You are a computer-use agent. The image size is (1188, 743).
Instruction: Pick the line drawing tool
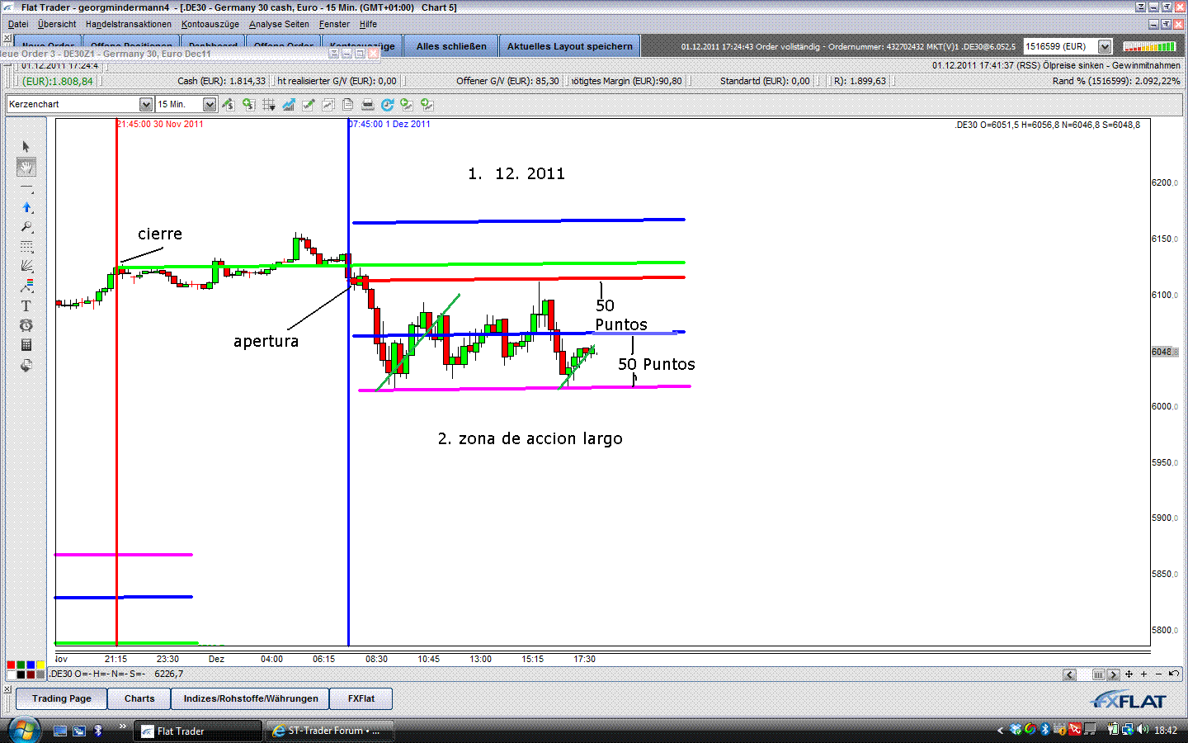(26, 188)
